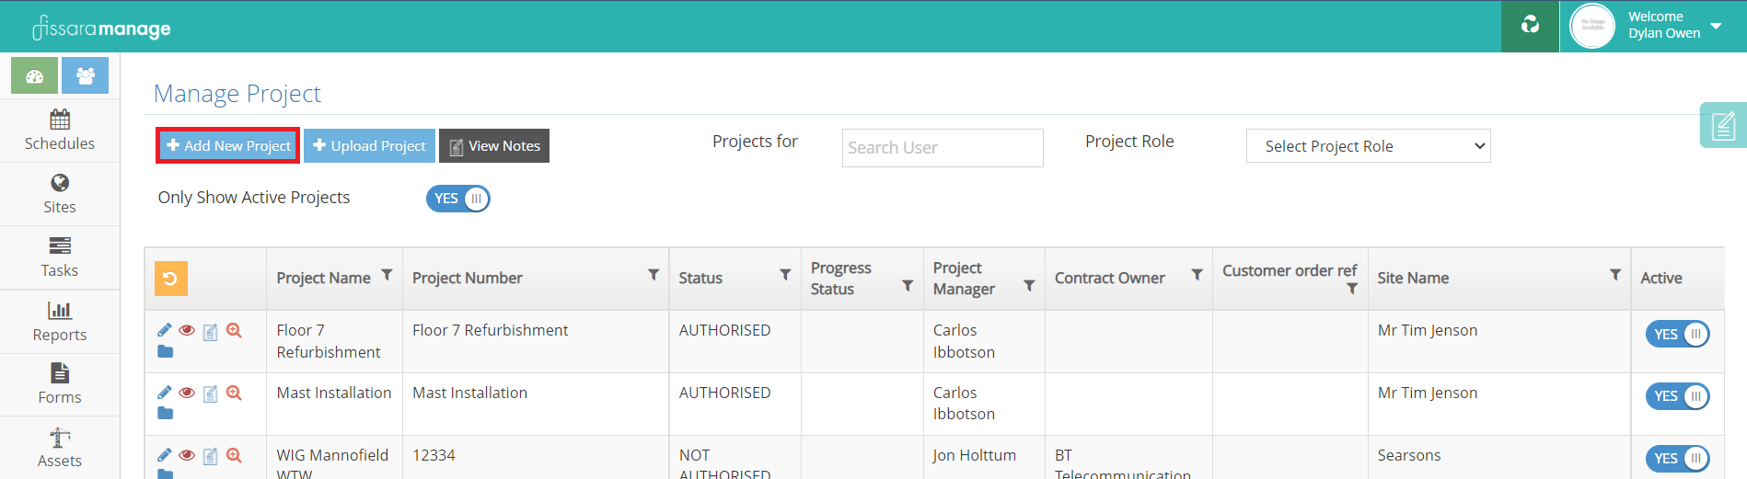Open Tasks in the sidebar
This screenshot has height=479, width=1747.
click(x=60, y=257)
